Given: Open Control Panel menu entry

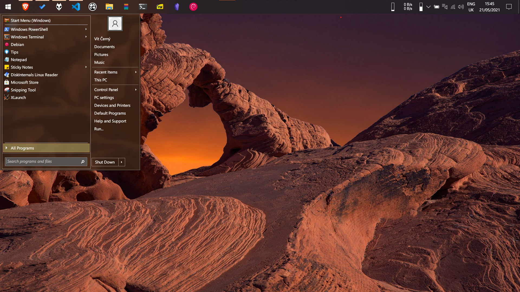Looking at the screenshot, I should coord(106,90).
